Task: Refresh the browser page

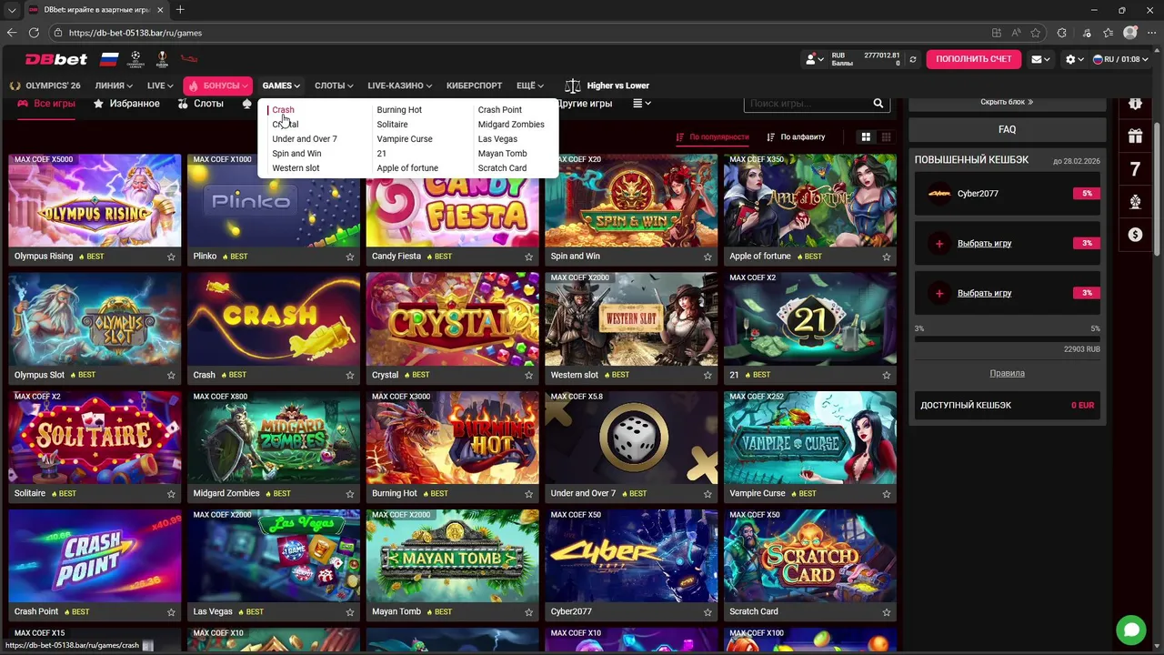Action: point(34,33)
